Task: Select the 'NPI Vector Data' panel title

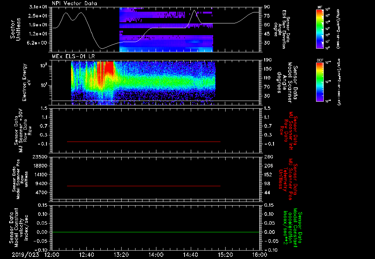Action: pyautogui.click(x=74, y=3)
